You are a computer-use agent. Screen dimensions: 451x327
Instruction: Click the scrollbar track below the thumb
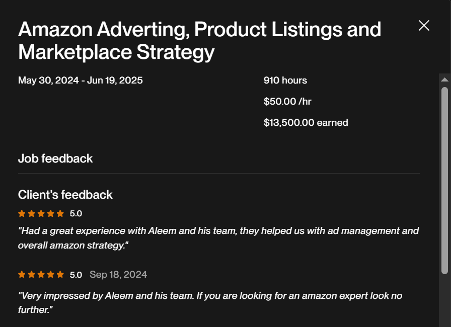point(444,301)
